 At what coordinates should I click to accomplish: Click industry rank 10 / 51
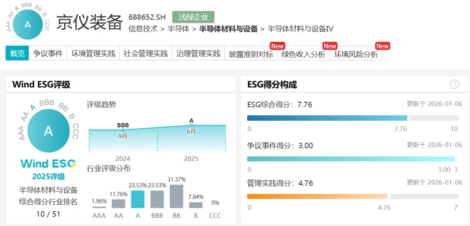coord(48,214)
